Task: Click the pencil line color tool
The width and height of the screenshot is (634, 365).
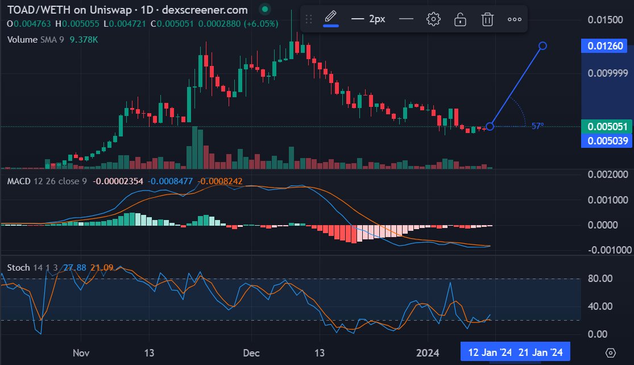Action: tap(331, 18)
